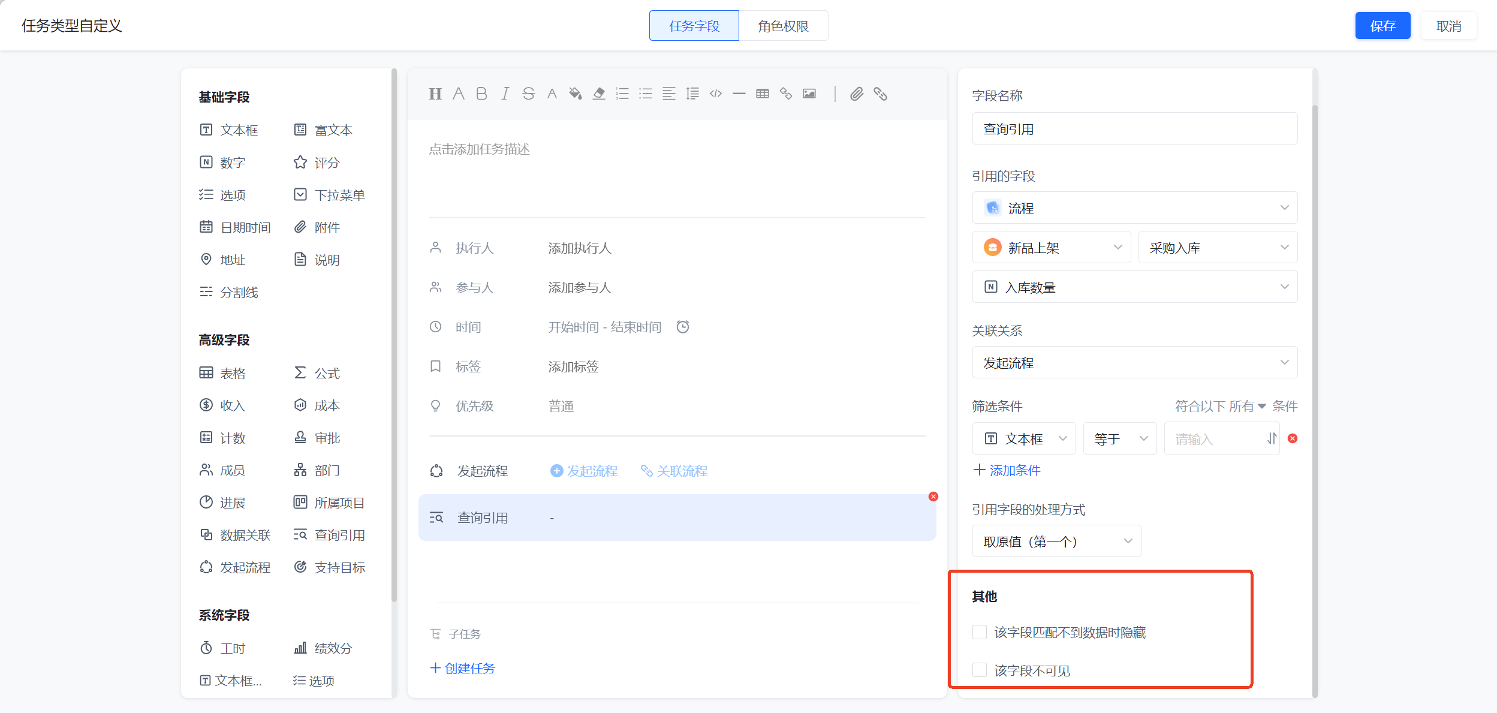Add the 评分 star field
This screenshot has width=1497, height=713.
click(317, 163)
